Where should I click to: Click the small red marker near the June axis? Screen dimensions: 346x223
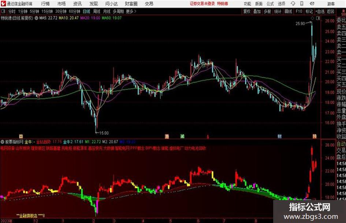pos(208,137)
